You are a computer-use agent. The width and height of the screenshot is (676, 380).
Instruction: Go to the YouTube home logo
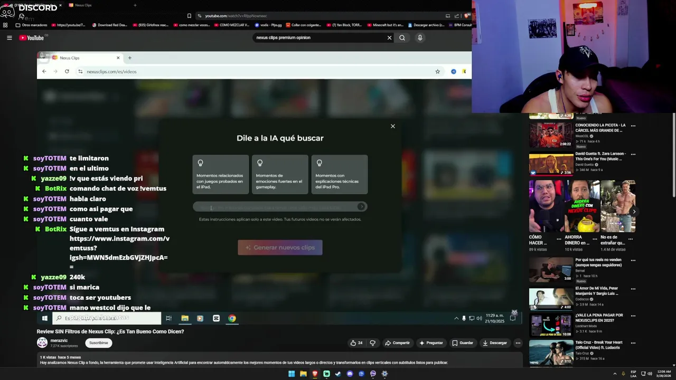click(x=32, y=37)
